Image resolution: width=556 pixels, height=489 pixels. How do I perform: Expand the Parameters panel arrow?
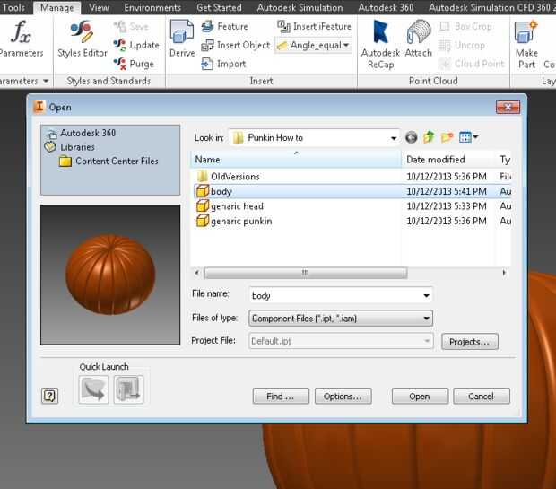tap(46, 81)
